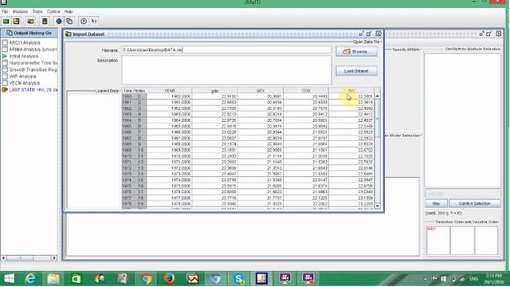
Task: Click the blue globe toolbar icon
Action: click(59, 22)
